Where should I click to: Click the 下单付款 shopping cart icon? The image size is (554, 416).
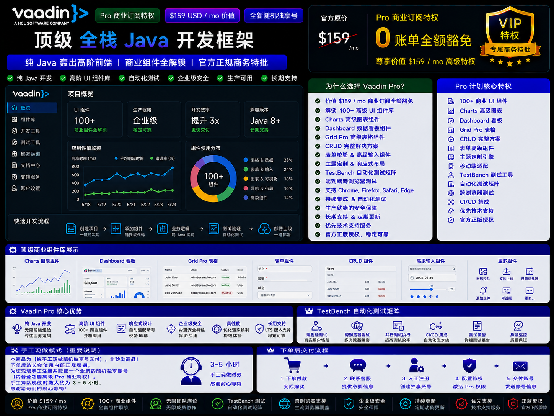click(x=293, y=365)
